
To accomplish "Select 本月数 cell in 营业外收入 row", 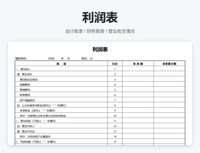I will (x=138, y=126).
